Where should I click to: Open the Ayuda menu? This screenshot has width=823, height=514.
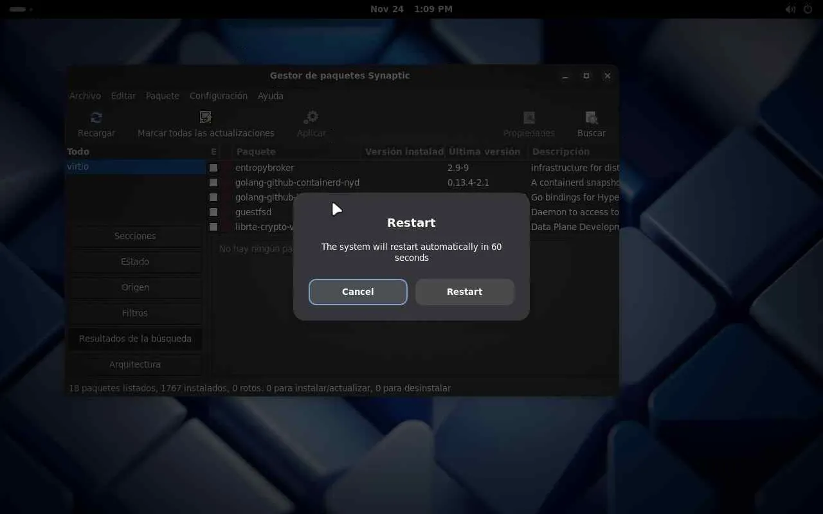[x=271, y=96]
